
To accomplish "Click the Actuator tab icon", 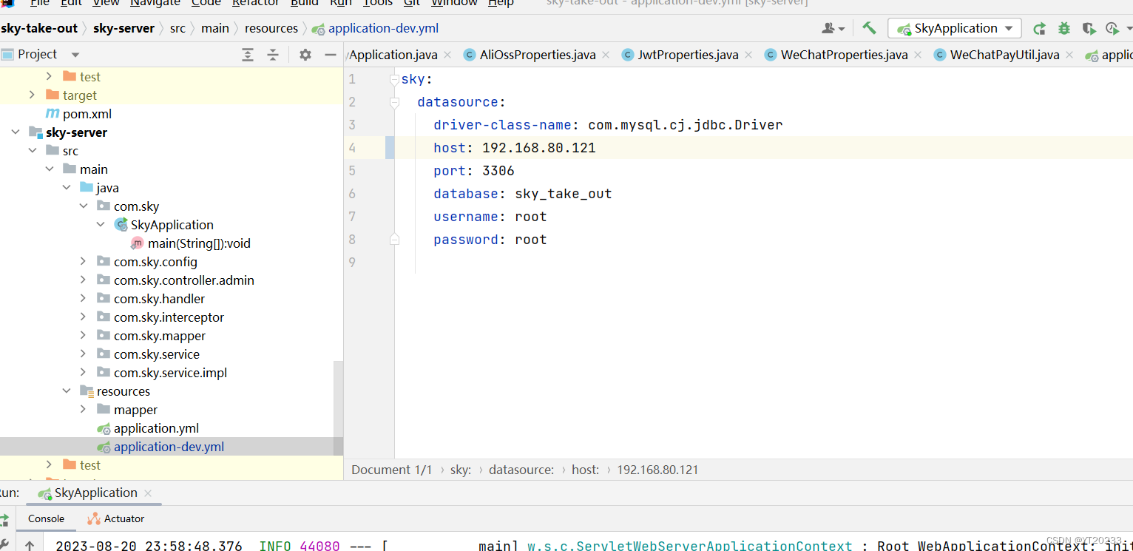I will pos(94,519).
